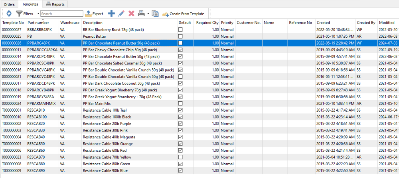The height and width of the screenshot is (178, 399).
Task: Click the Required Qty column header
Action: coord(206,23)
